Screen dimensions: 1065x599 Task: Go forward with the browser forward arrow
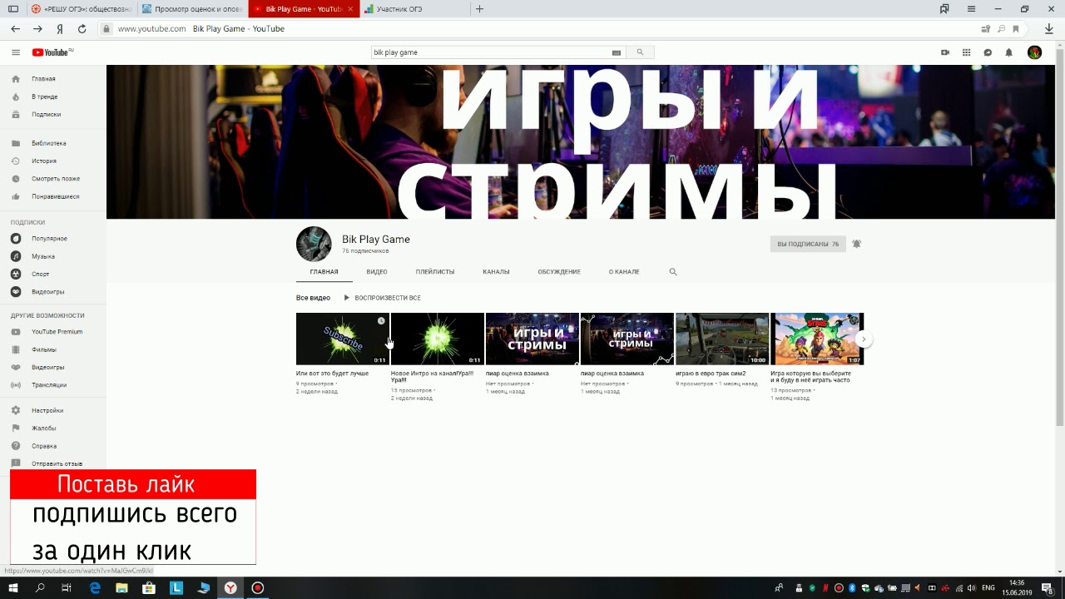37,28
